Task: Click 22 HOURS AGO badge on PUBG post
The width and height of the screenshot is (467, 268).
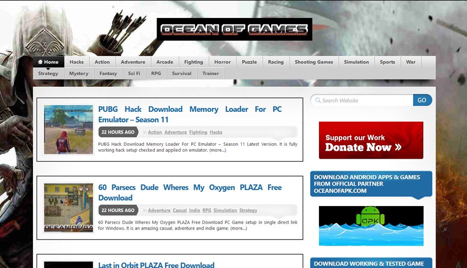Action: click(x=118, y=132)
